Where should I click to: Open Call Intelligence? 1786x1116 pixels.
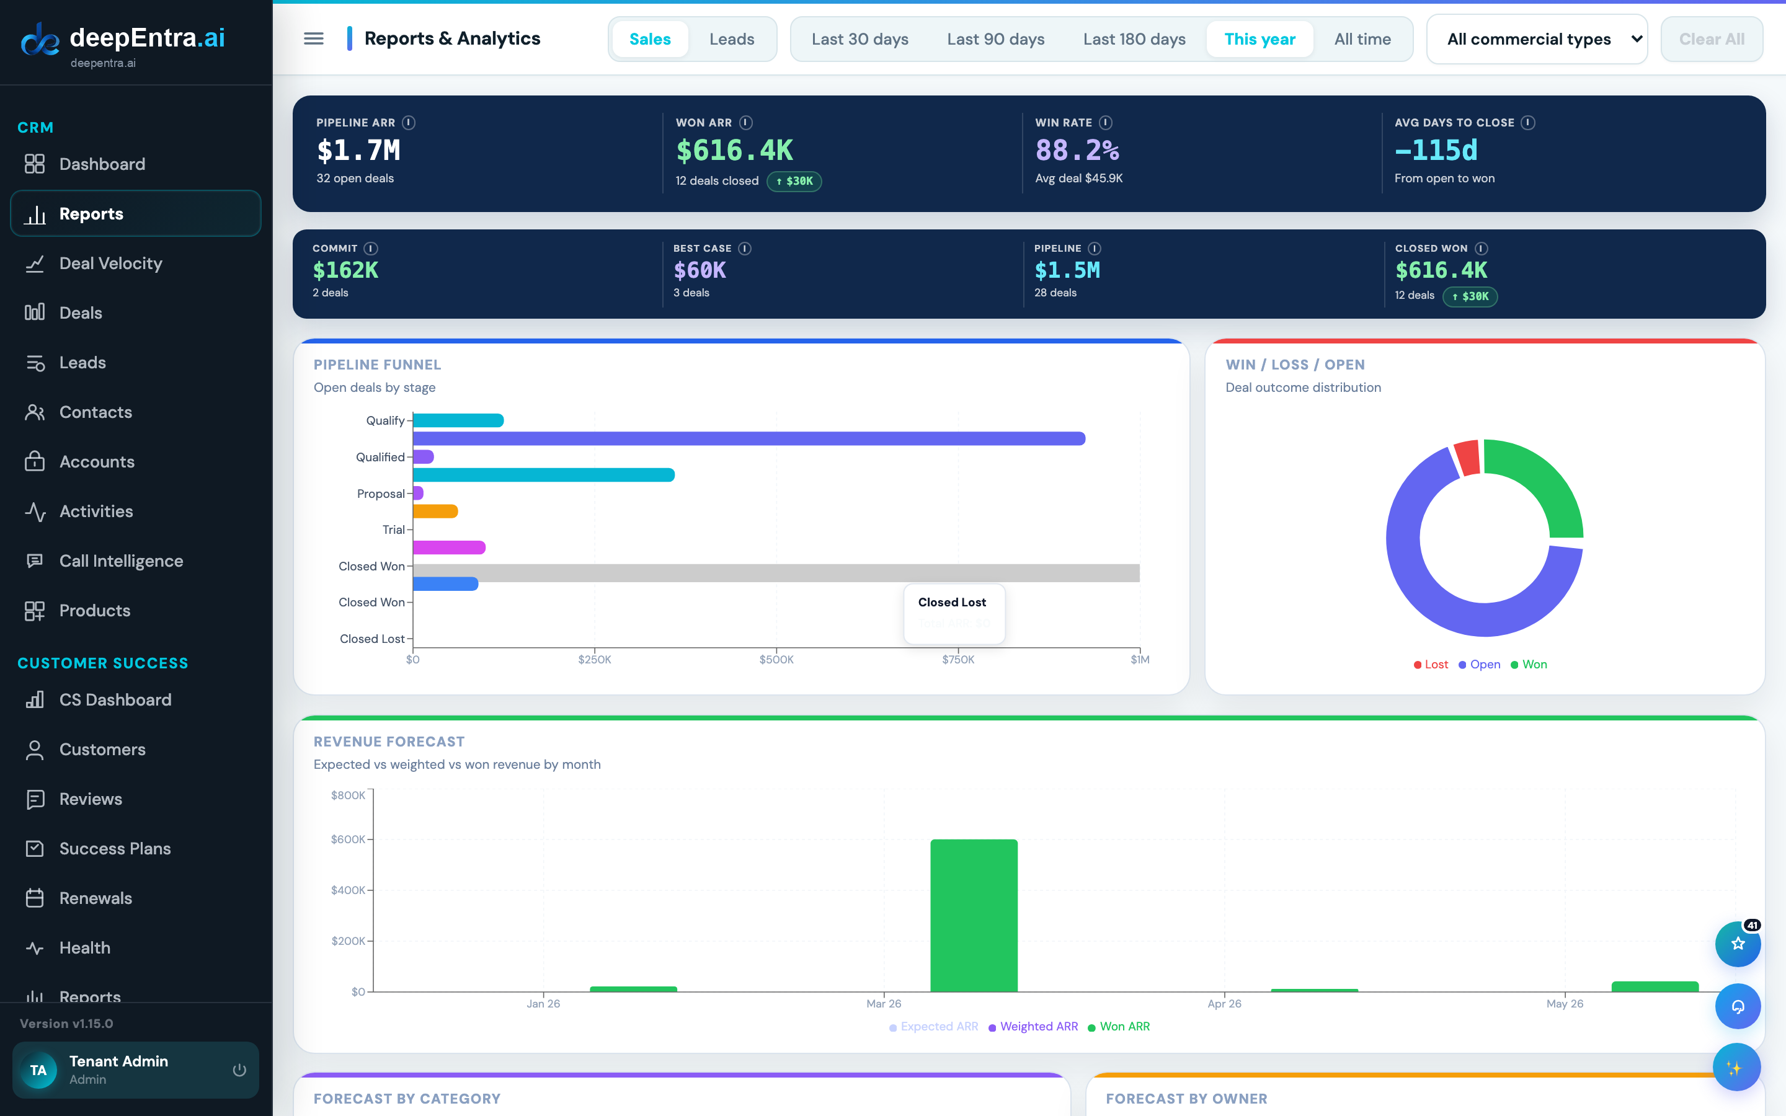tap(136, 561)
